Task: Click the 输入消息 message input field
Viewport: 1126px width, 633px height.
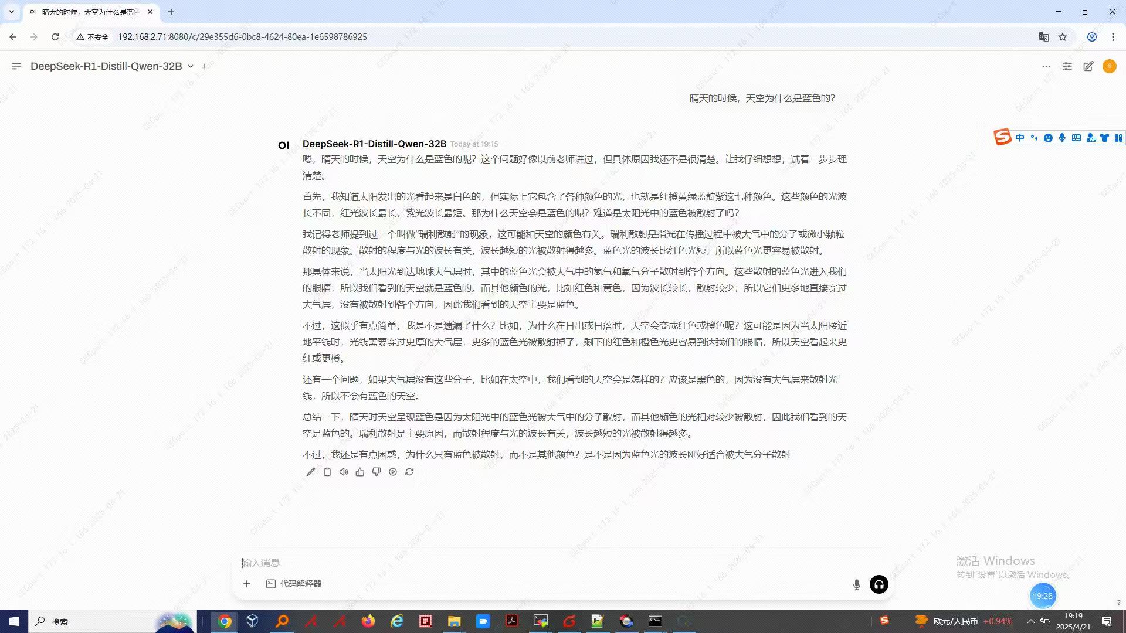Action: 562,563
